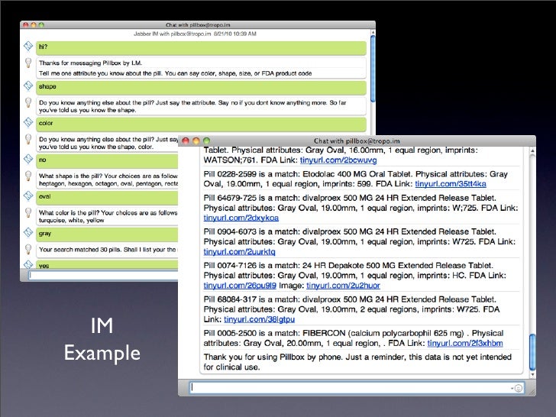Click scroll down arrow in front chat window
This screenshot has height=417, width=556.
click(532, 374)
